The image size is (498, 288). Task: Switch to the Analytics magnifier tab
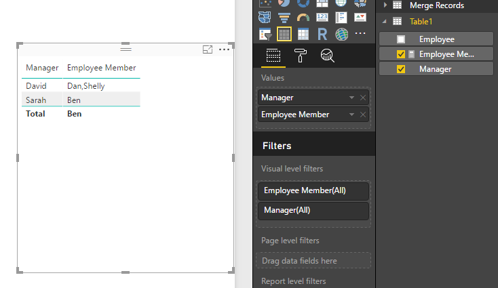click(328, 56)
